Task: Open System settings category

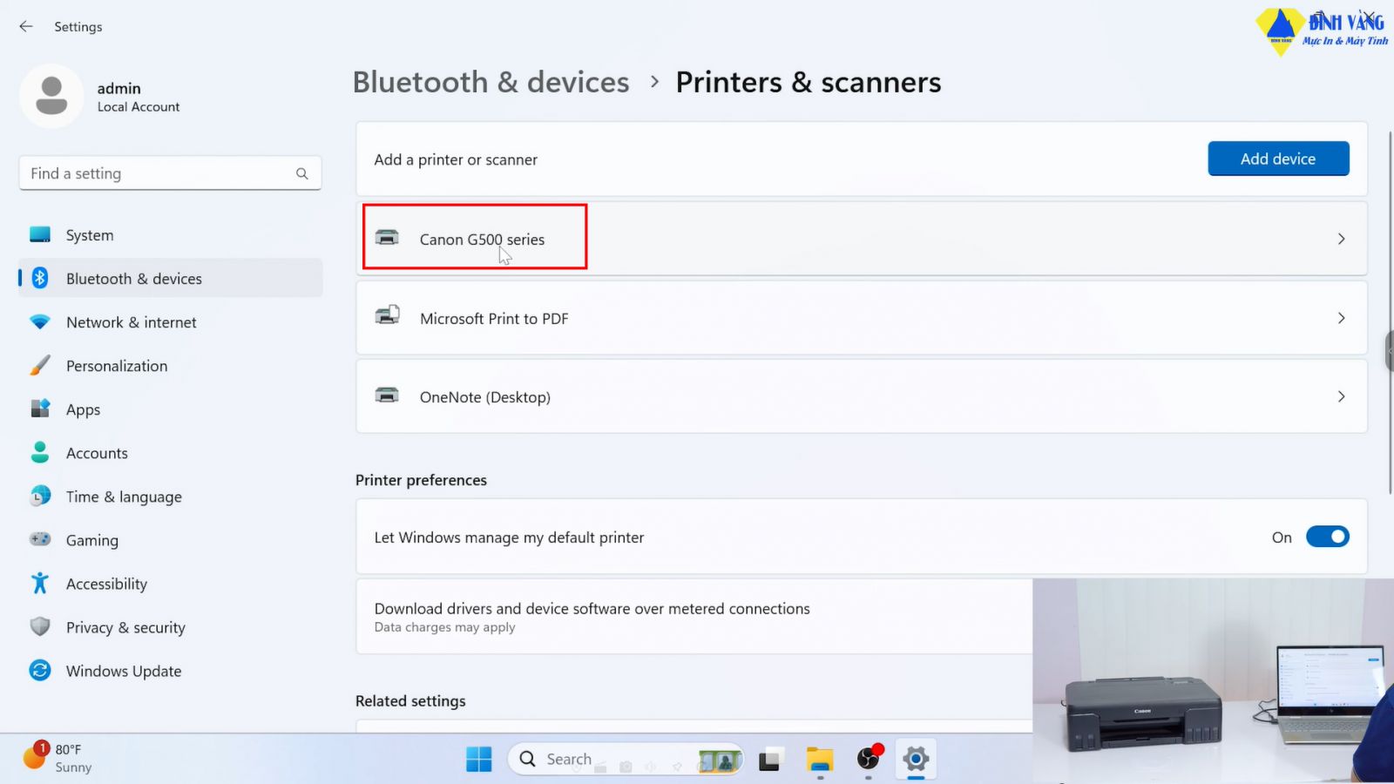Action: 170,235
